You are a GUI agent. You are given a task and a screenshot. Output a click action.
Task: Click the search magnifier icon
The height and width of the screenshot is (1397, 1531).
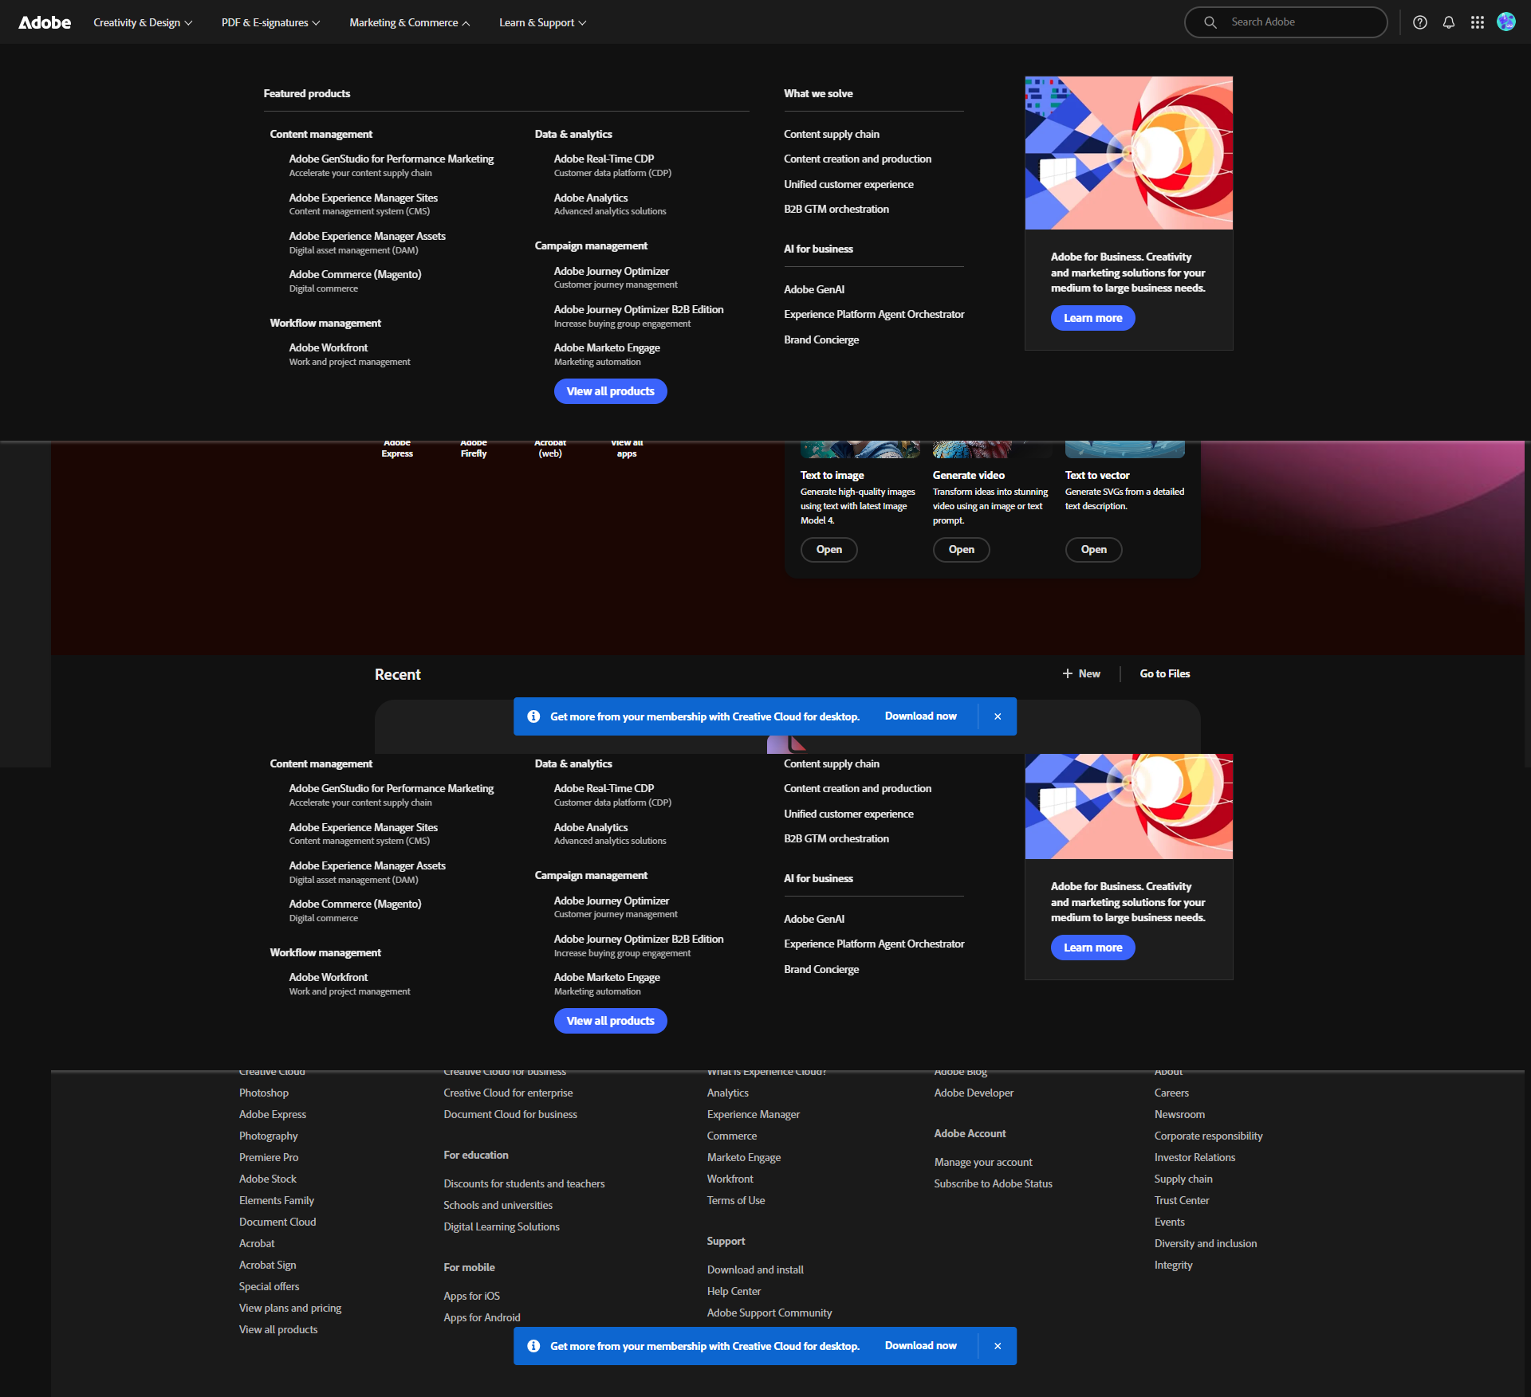(x=1210, y=22)
